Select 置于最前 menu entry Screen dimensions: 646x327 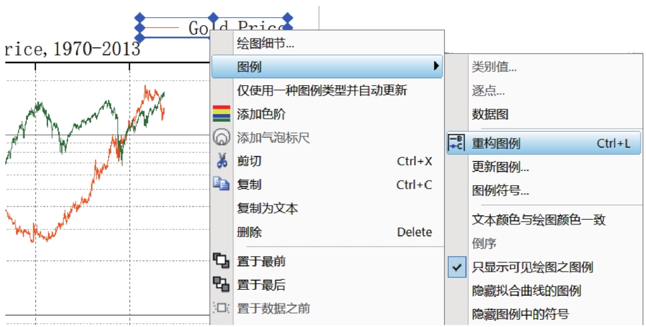tap(327, 261)
